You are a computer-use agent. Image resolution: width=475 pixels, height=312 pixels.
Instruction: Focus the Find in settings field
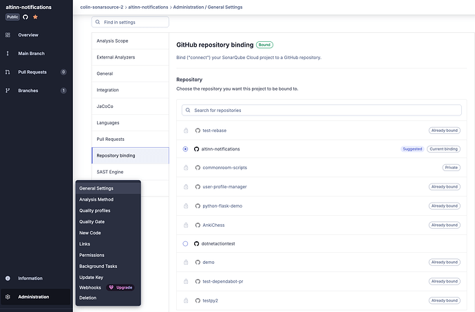[x=134, y=23]
